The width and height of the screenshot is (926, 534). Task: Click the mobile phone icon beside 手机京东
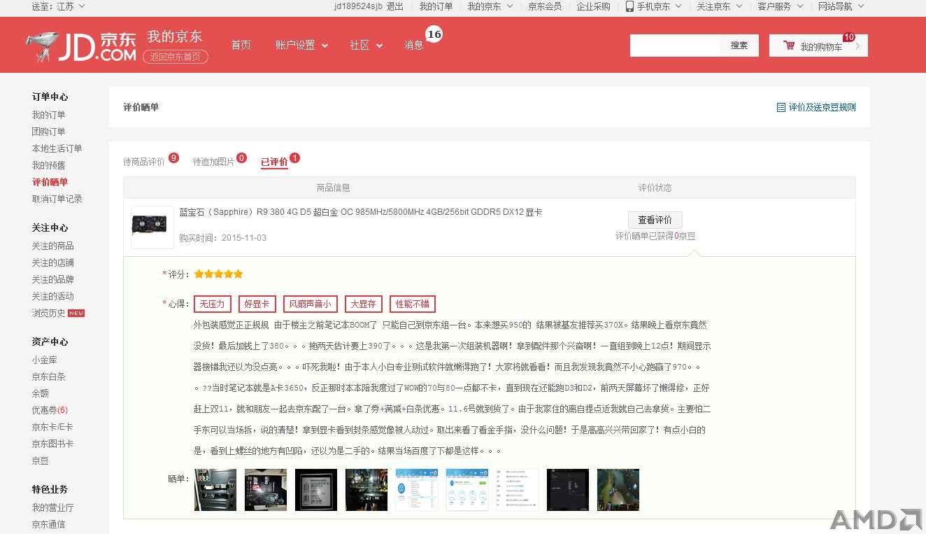pos(629,6)
